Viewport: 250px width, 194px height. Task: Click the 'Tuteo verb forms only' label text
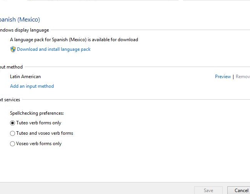coord(39,123)
